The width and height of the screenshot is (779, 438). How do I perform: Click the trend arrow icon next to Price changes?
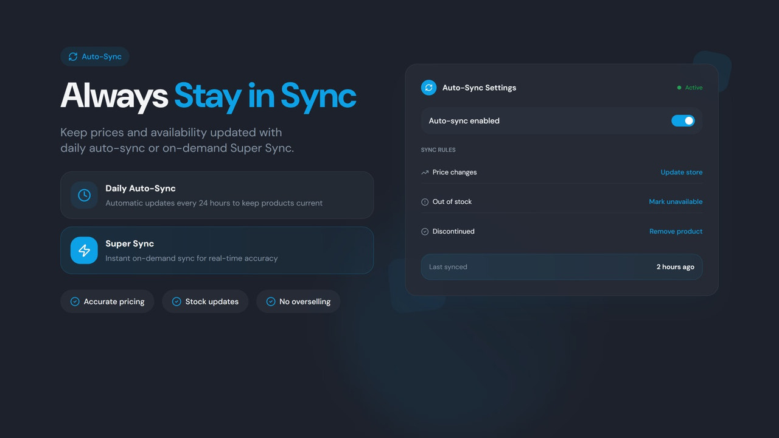click(425, 172)
